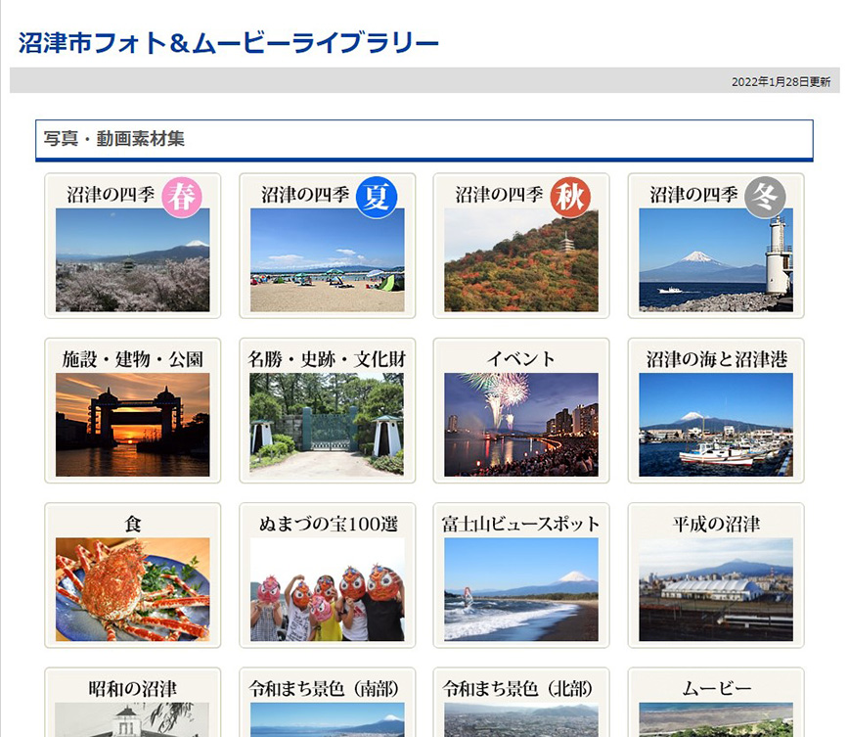Click the pink 春 season badge
Screen dimensions: 848x737
tap(182, 197)
